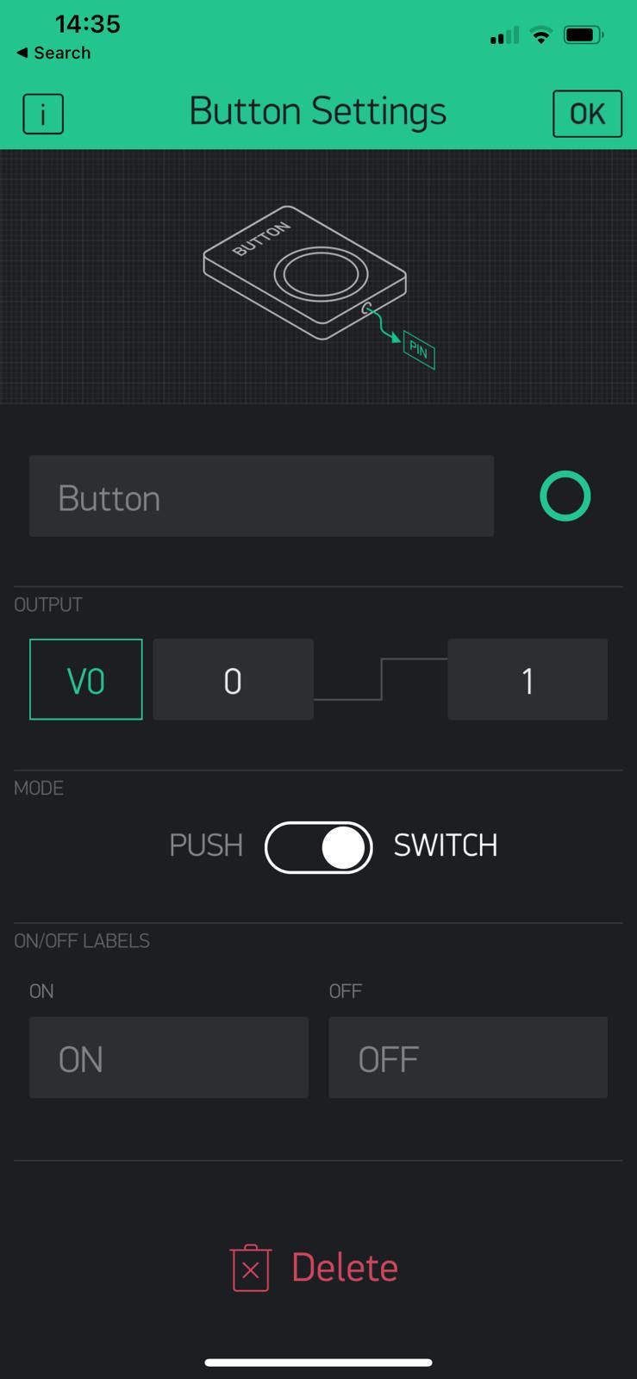Open the V0 pin selector
The width and height of the screenshot is (637, 1379).
tap(86, 680)
